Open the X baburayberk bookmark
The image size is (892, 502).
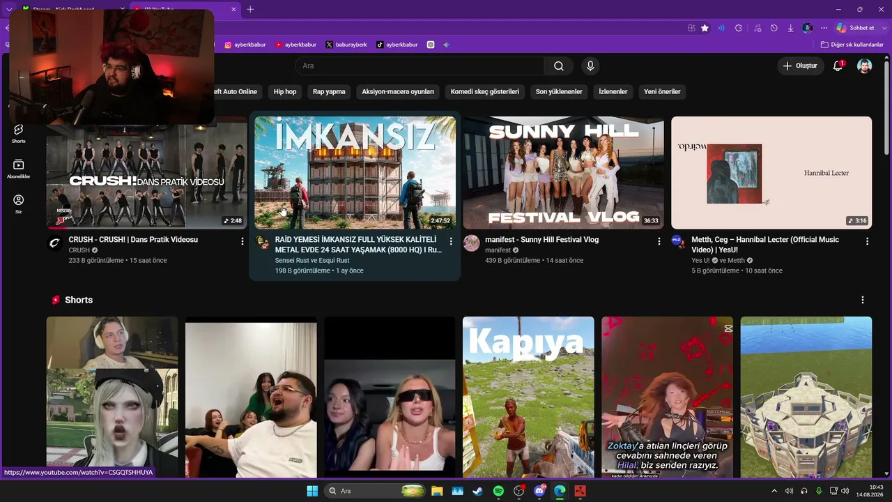click(346, 45)
